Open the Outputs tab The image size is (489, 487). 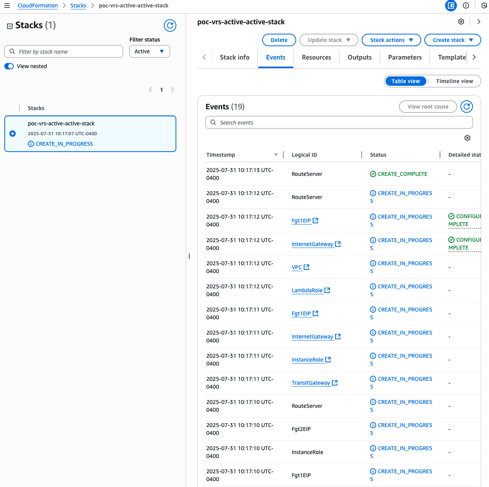point(360,57)
